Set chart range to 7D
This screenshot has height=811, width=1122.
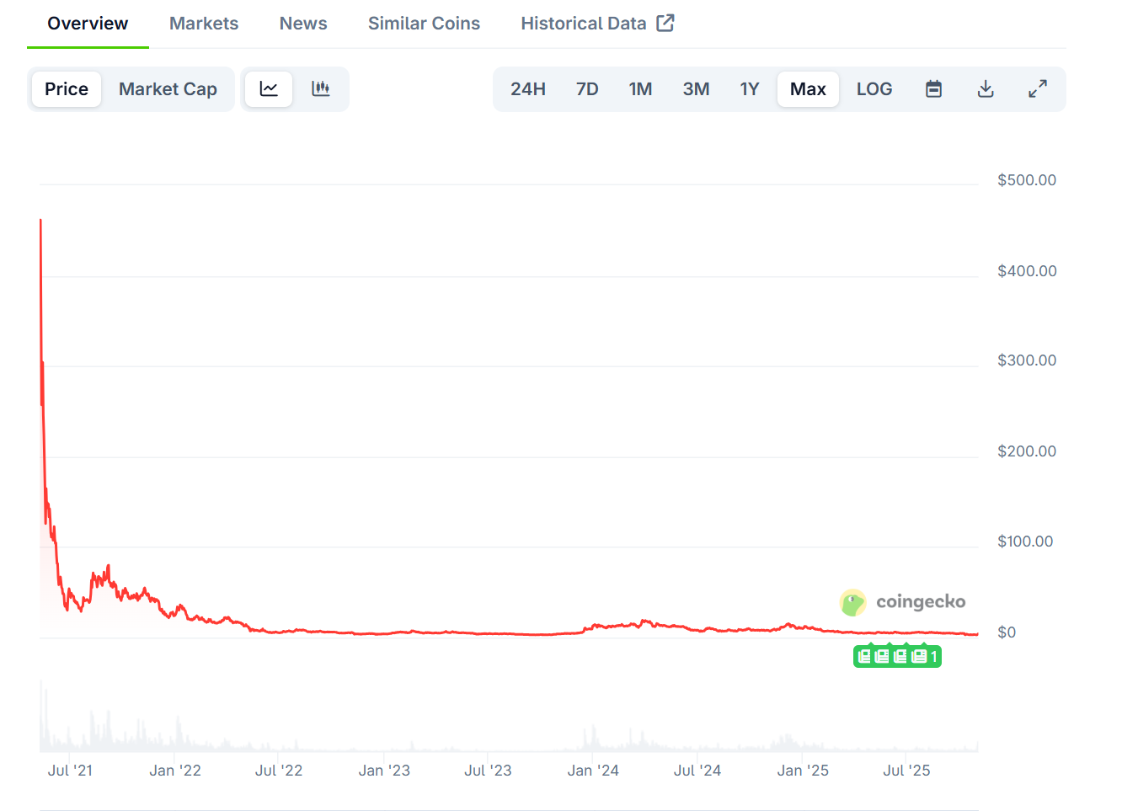(x=587, y=89)
